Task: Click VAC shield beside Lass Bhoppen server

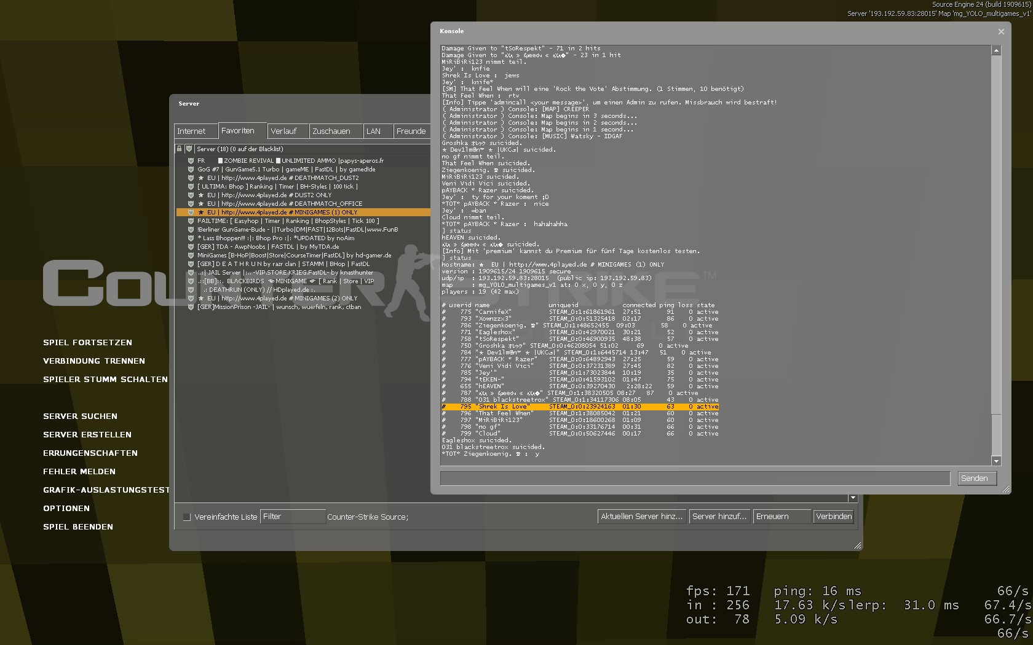Action: click(191, 238)
